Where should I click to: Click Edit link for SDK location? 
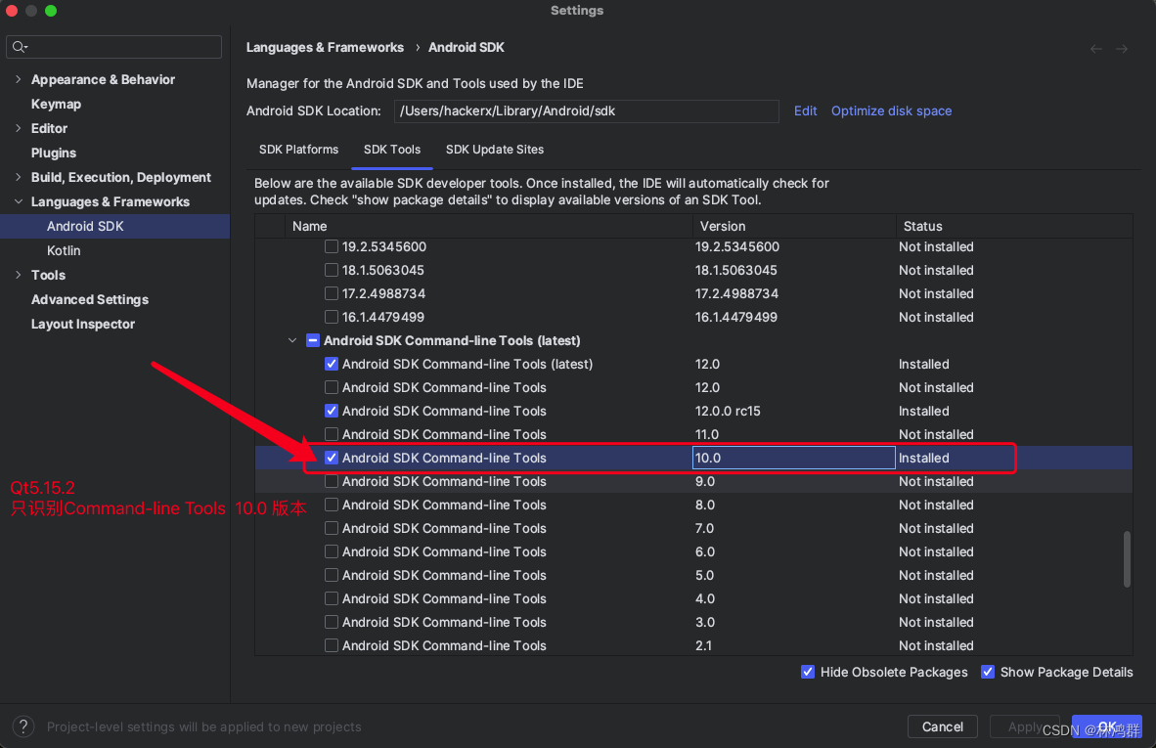click(805, 111)
